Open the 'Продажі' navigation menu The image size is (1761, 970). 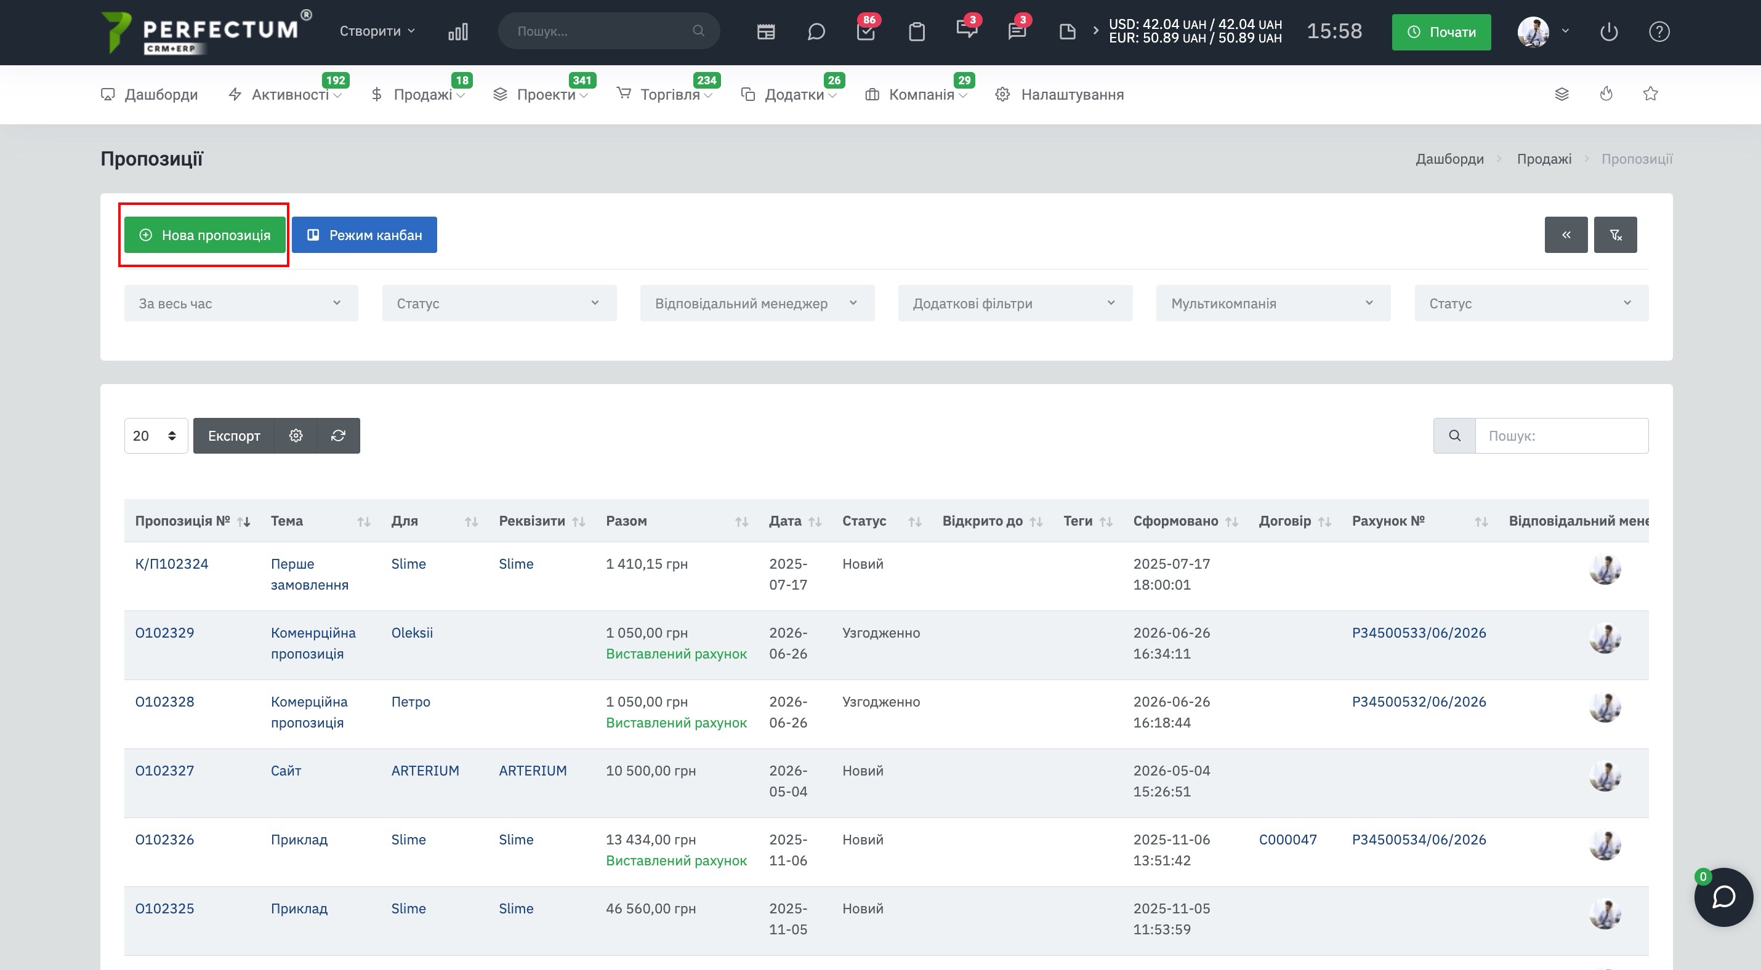click(x=417, y=95)
